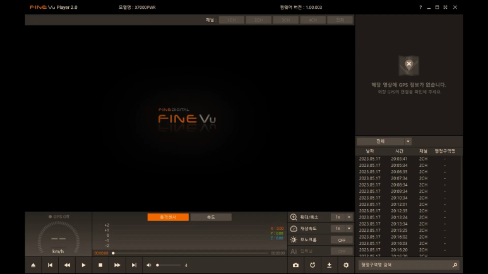Viewport: 488px width, 274px height.
Task: Click the eject/open file icon
Action: 33,265
